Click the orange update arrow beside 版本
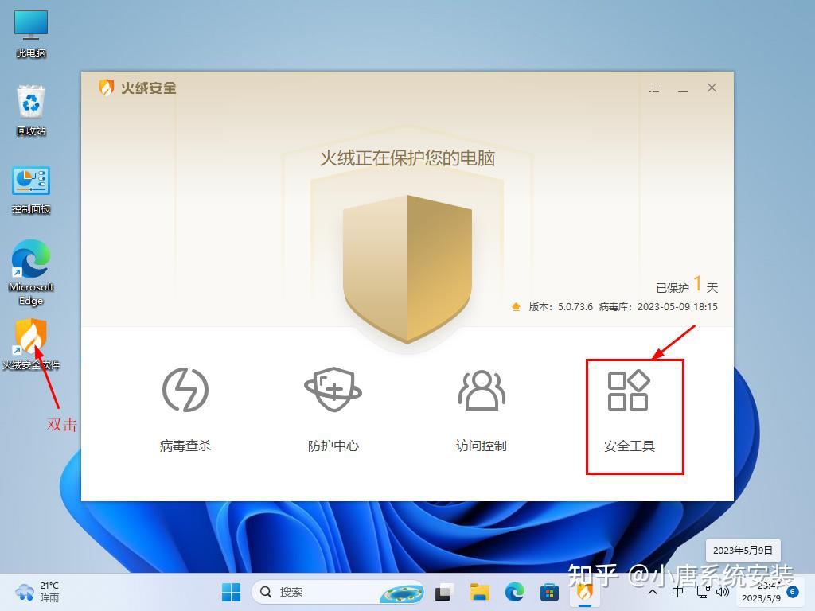Screen dimensions: 815x611 (516, 307)
